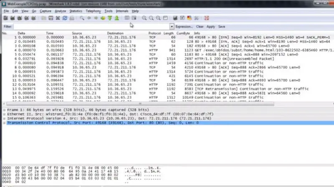Screen dimensions: 334x187
Task: Jump to first packet icon
Action: tap(110, 18)
